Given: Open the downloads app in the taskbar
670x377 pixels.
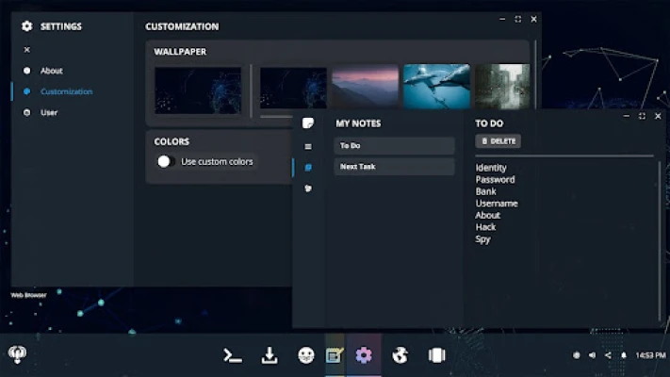Looking at the screenshot, I should click(x=270, y=355).
